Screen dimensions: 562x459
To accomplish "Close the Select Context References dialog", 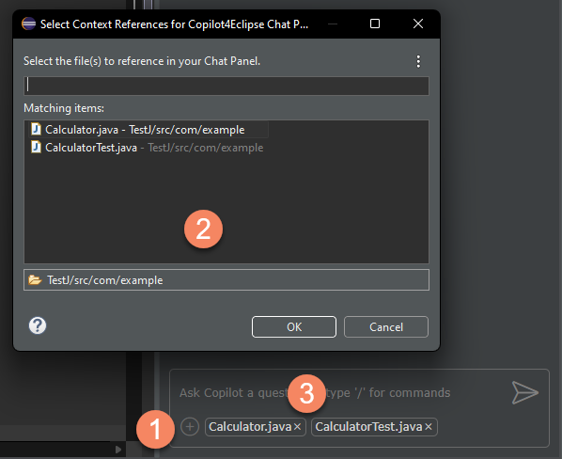I will pos(418,24).
